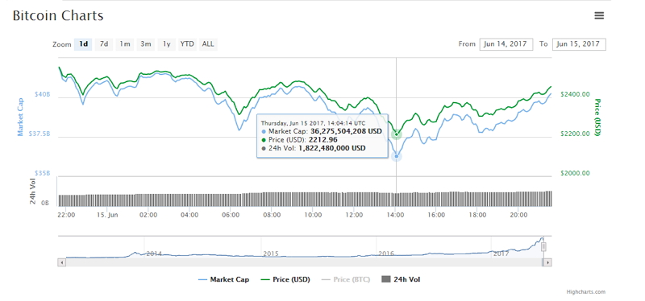Click the 22:00 time axis label

(x=66, y=215)
